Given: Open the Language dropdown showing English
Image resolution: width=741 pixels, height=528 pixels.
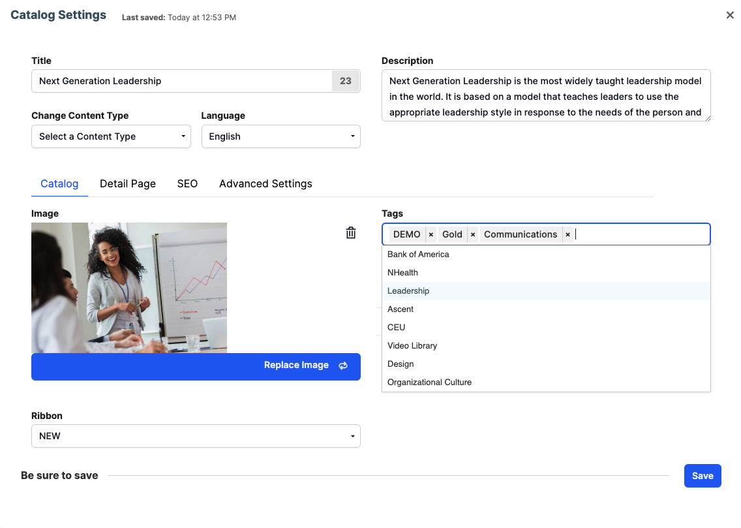Looking at the screenshot, I should click(280, 136).
